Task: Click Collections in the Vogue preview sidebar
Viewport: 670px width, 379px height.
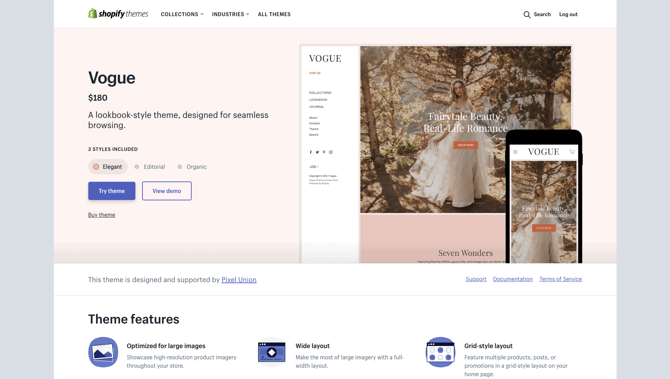Action: pyautogui.click(x=320, y=93)
